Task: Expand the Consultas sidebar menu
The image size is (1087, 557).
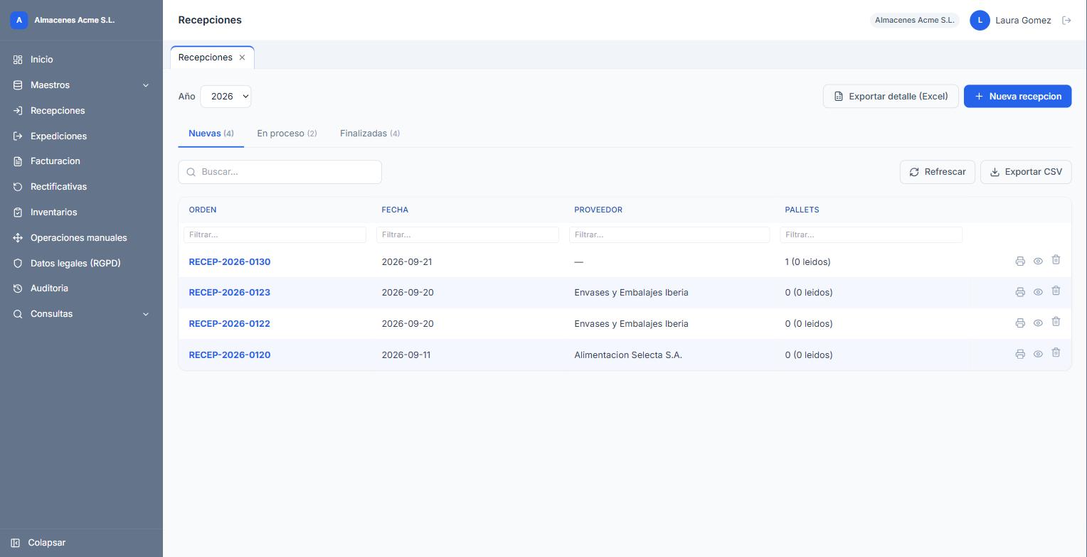Action: tap(81, 314)
